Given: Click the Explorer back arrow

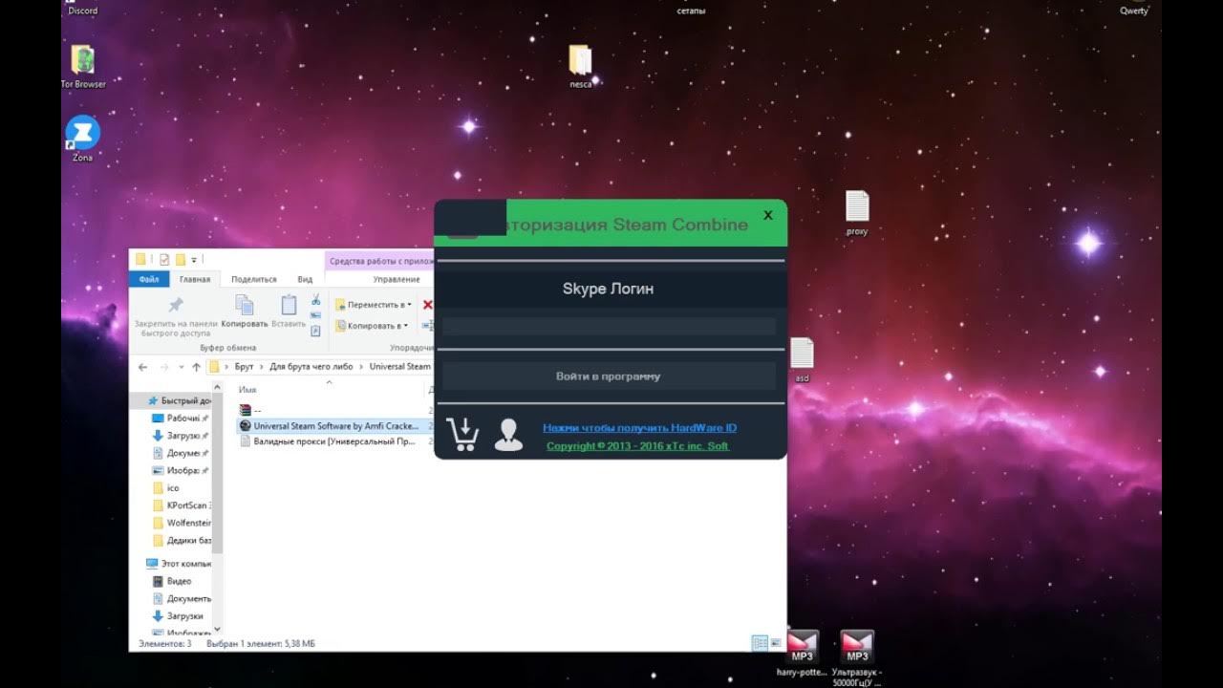Looking at the screenshot, I should coord(142,367).
